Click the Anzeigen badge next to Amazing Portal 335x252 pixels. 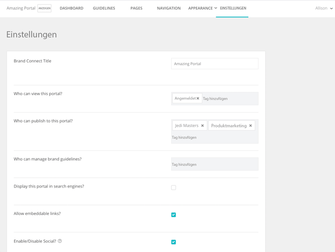(44, 8)
